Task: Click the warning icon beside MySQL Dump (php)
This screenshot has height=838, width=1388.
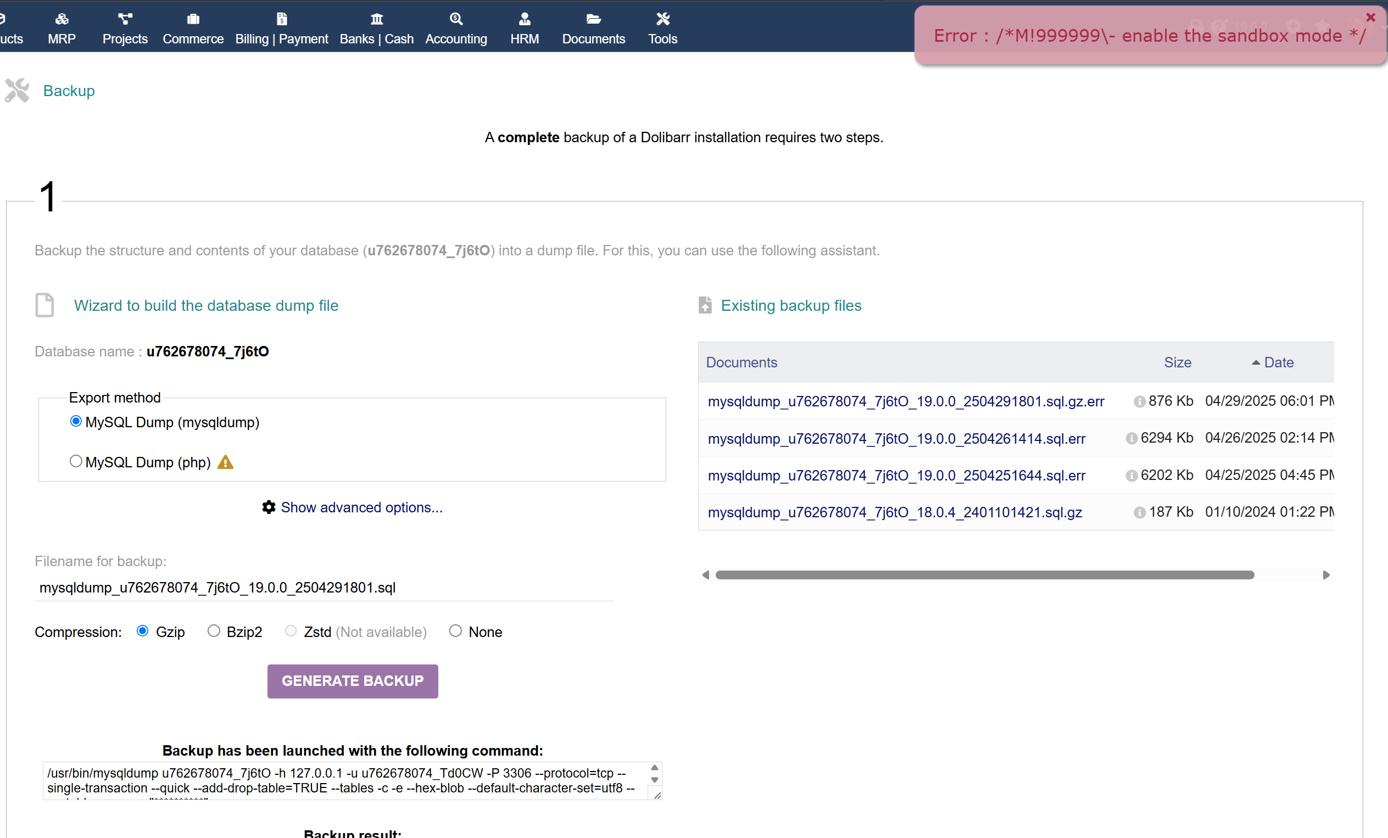Action: [225, 462]
